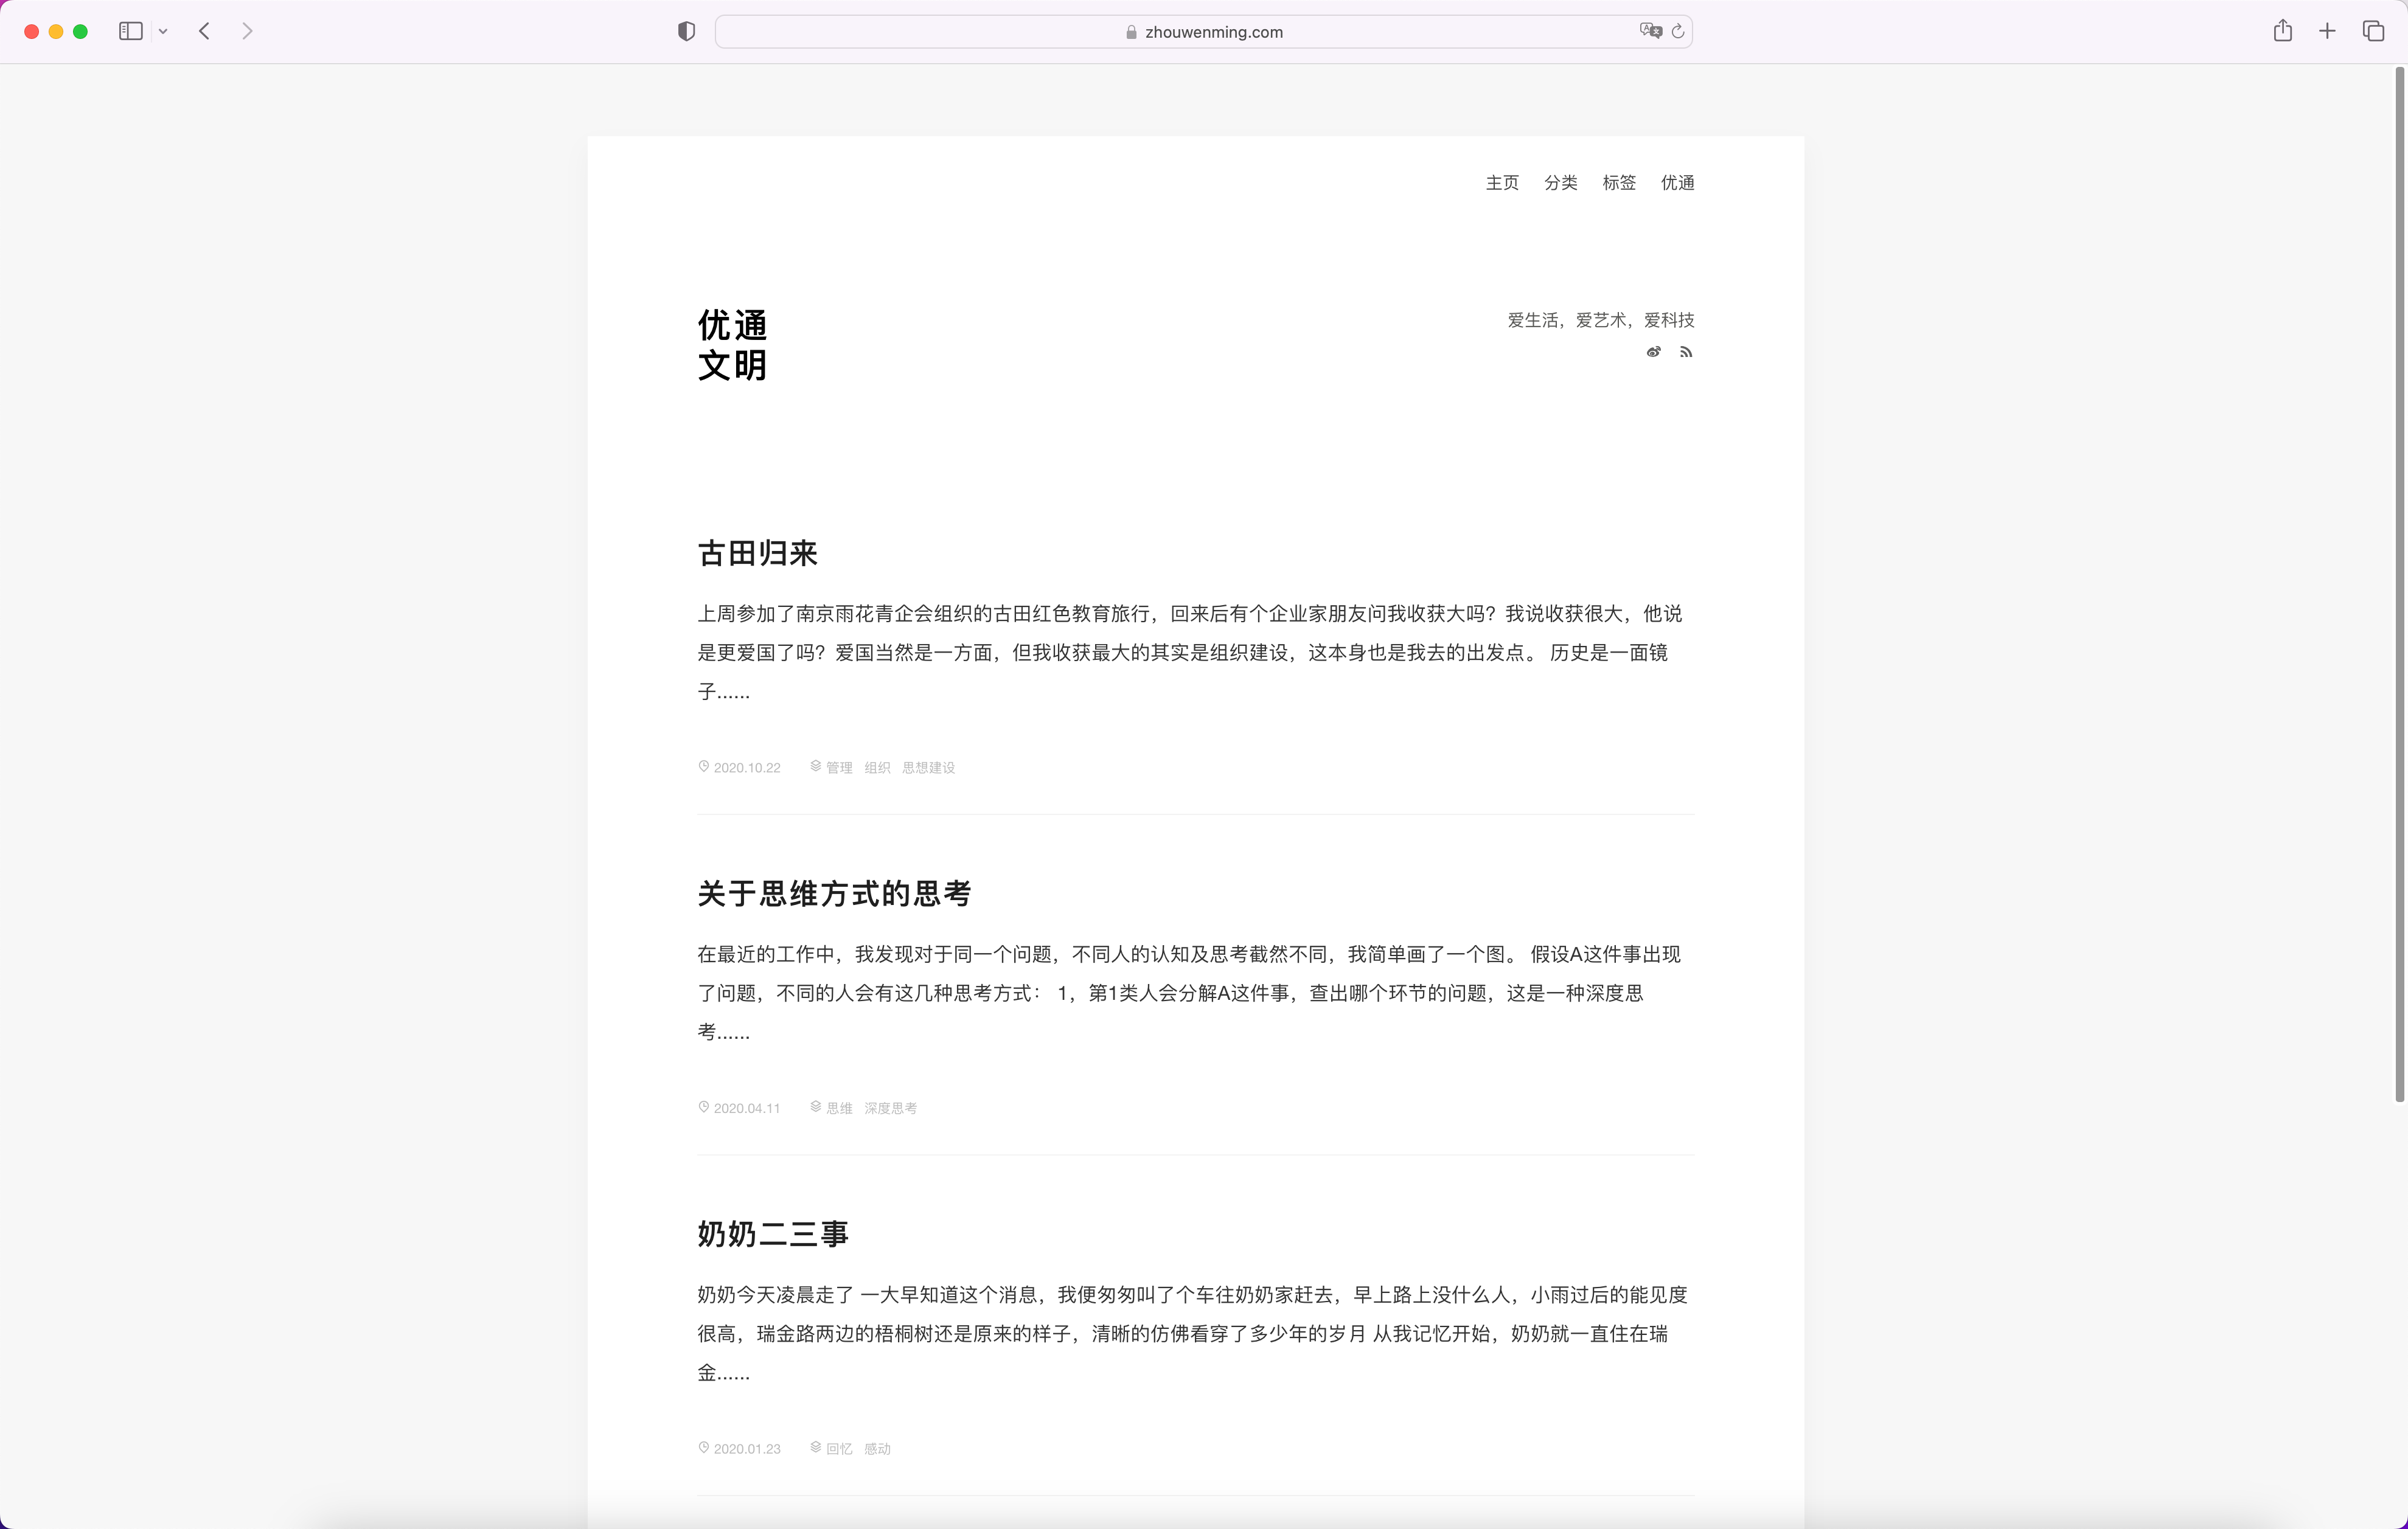This screenshot has height=1529, width=2408.
Task: Close the Safari window with red button
Action: [x=32, y=32]
